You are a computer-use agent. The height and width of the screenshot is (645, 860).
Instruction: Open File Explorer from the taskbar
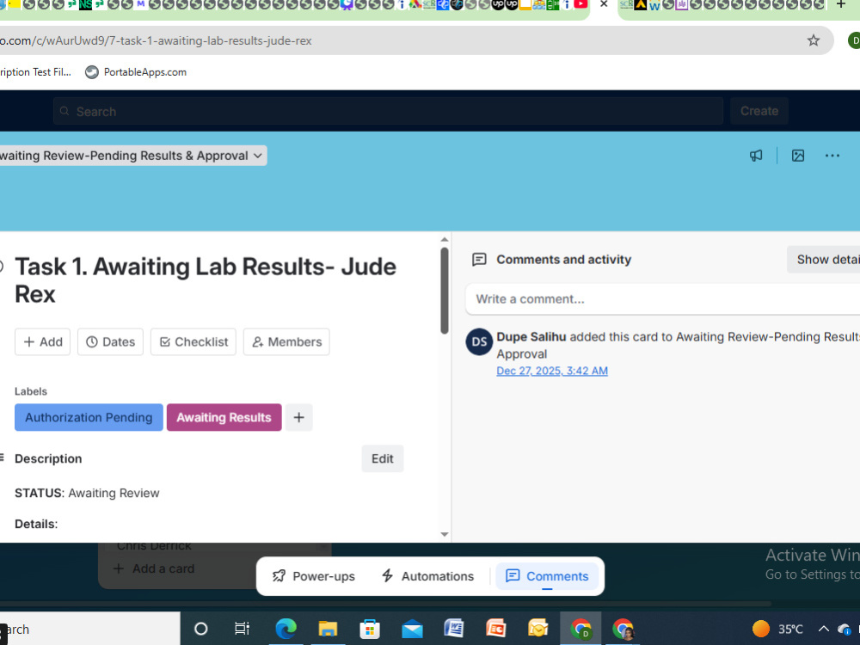click(x=328, y=629)
